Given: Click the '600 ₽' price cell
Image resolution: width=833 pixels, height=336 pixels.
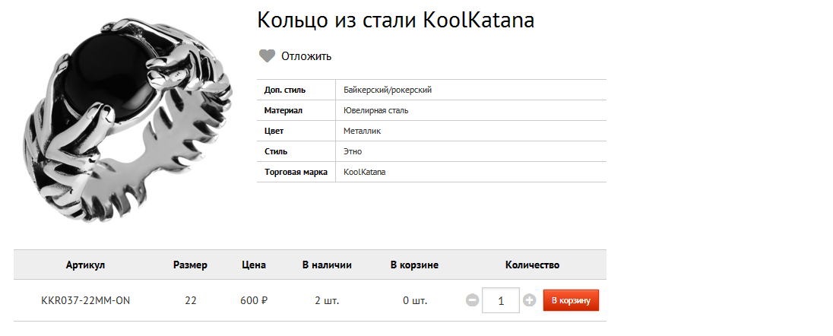Looking at the screenshot, I should 254,300.
